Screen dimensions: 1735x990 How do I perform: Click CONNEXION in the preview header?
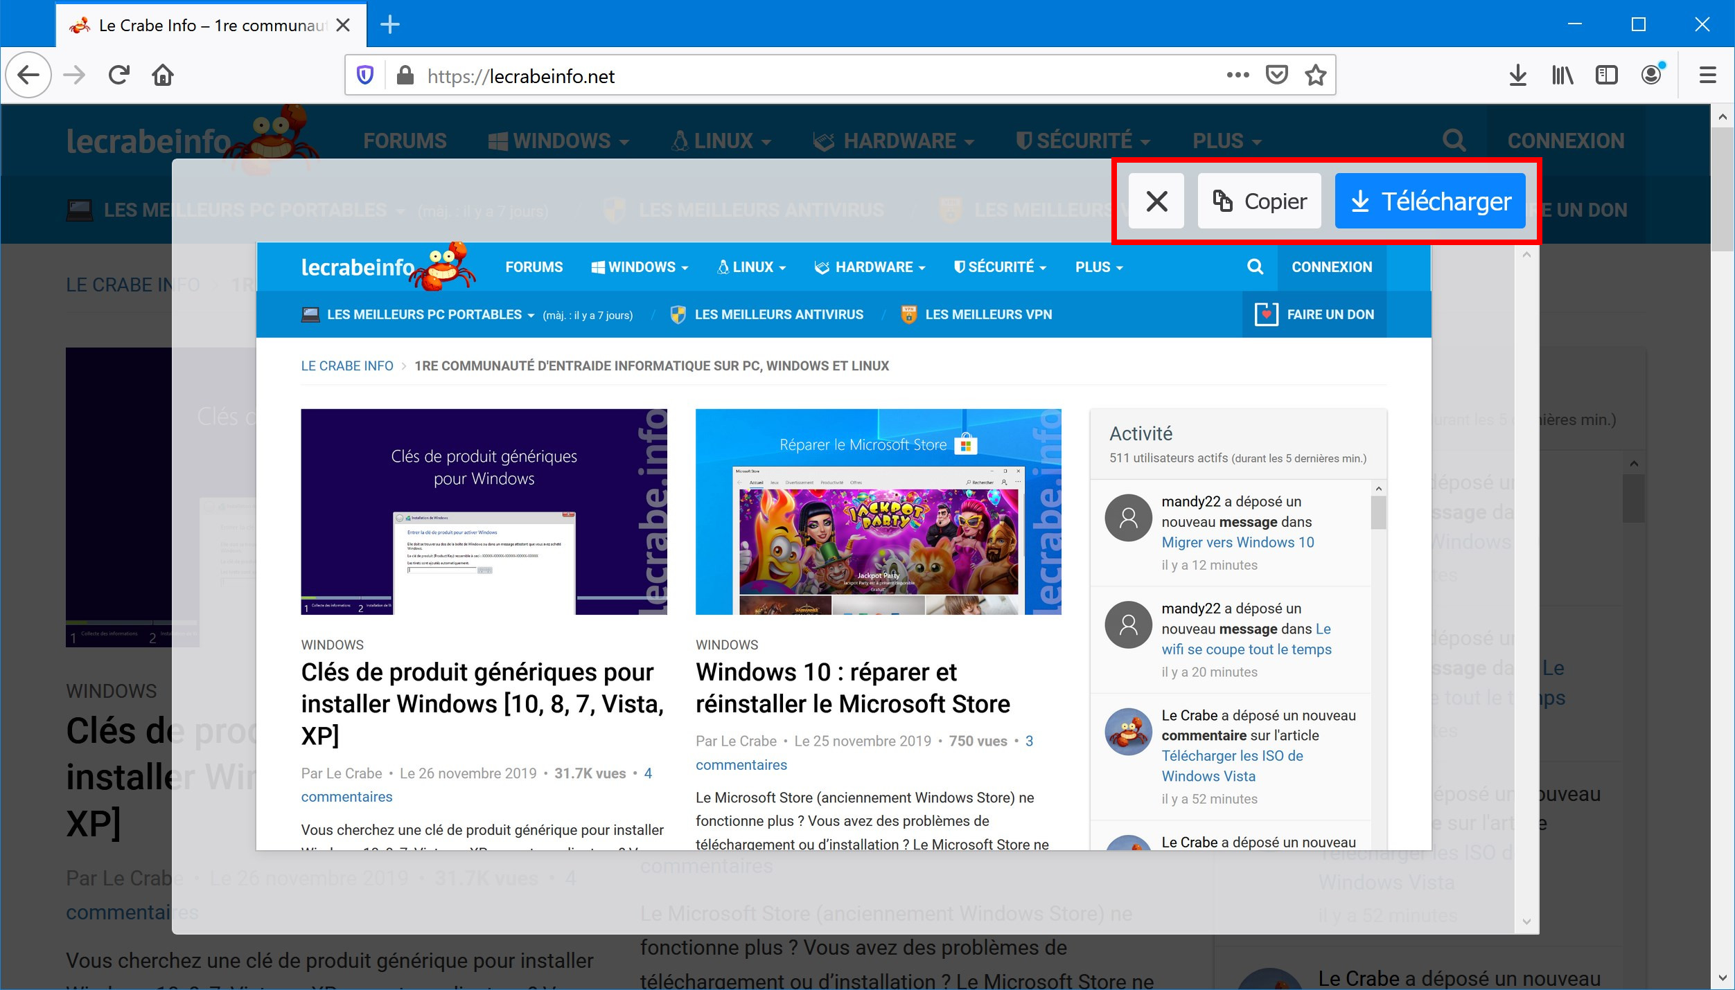click(x=1332, y=267)
